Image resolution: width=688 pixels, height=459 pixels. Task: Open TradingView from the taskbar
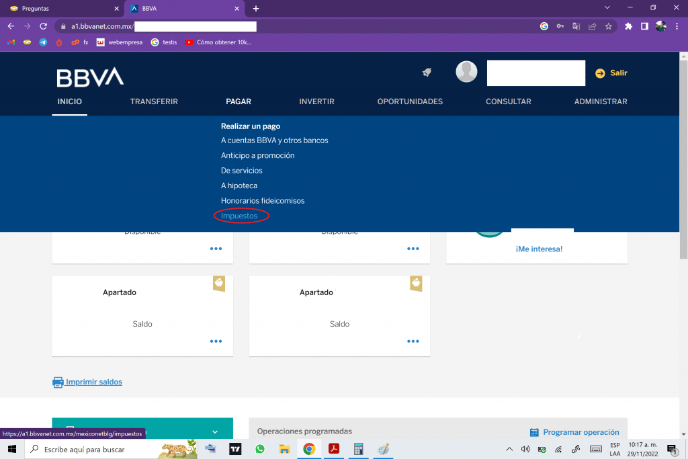[235, 449]
